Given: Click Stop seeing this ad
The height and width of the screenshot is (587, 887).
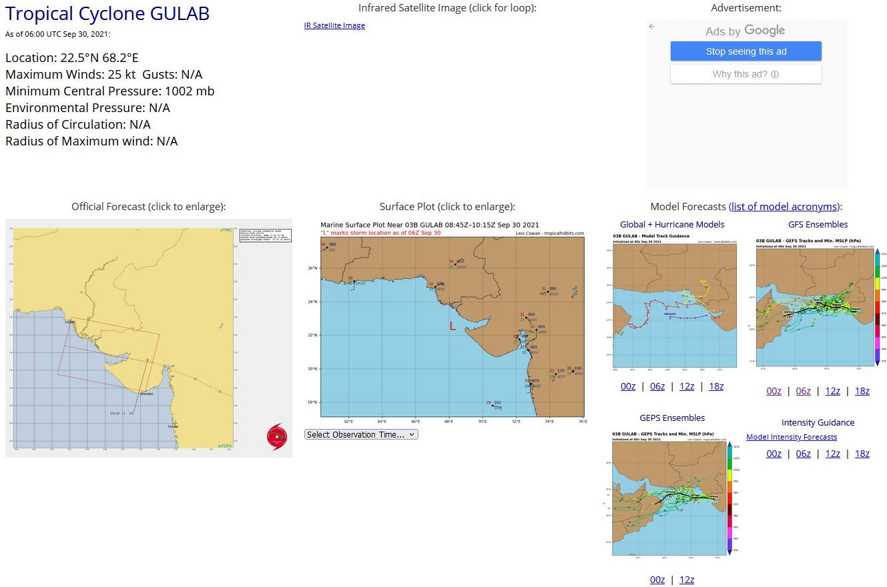Looking at the screenshot, I should click(x=746, y=51).
